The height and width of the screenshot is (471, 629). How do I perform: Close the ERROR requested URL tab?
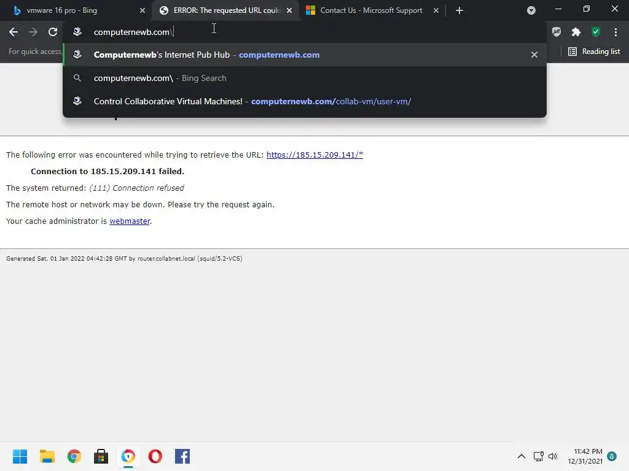pos(289,10)
